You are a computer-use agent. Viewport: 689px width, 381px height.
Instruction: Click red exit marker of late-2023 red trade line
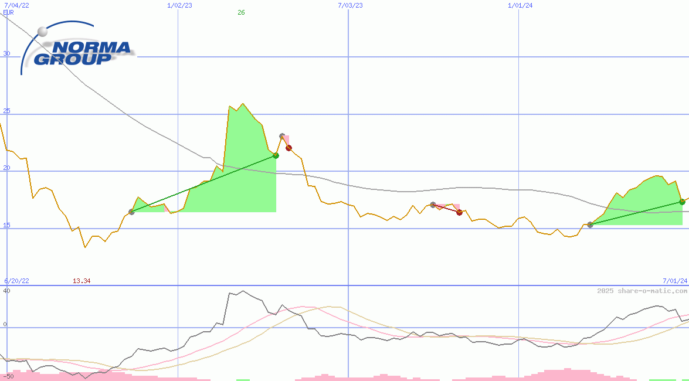[459, 213]
